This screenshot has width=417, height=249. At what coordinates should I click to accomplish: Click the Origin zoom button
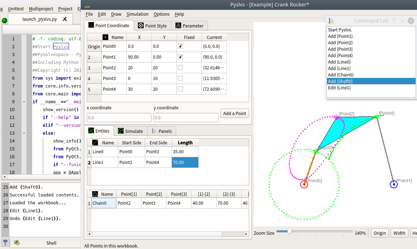[x=379, y=233]
